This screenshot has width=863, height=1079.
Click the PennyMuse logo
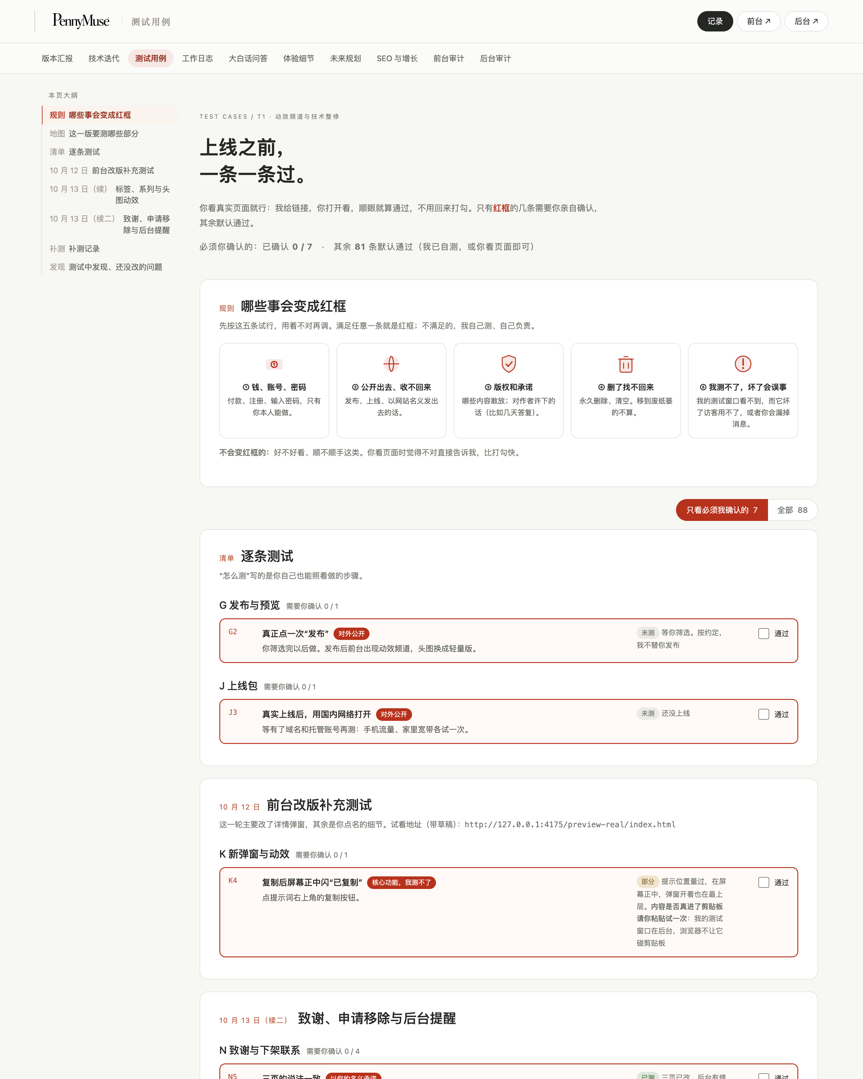click(x=81, y=21)
